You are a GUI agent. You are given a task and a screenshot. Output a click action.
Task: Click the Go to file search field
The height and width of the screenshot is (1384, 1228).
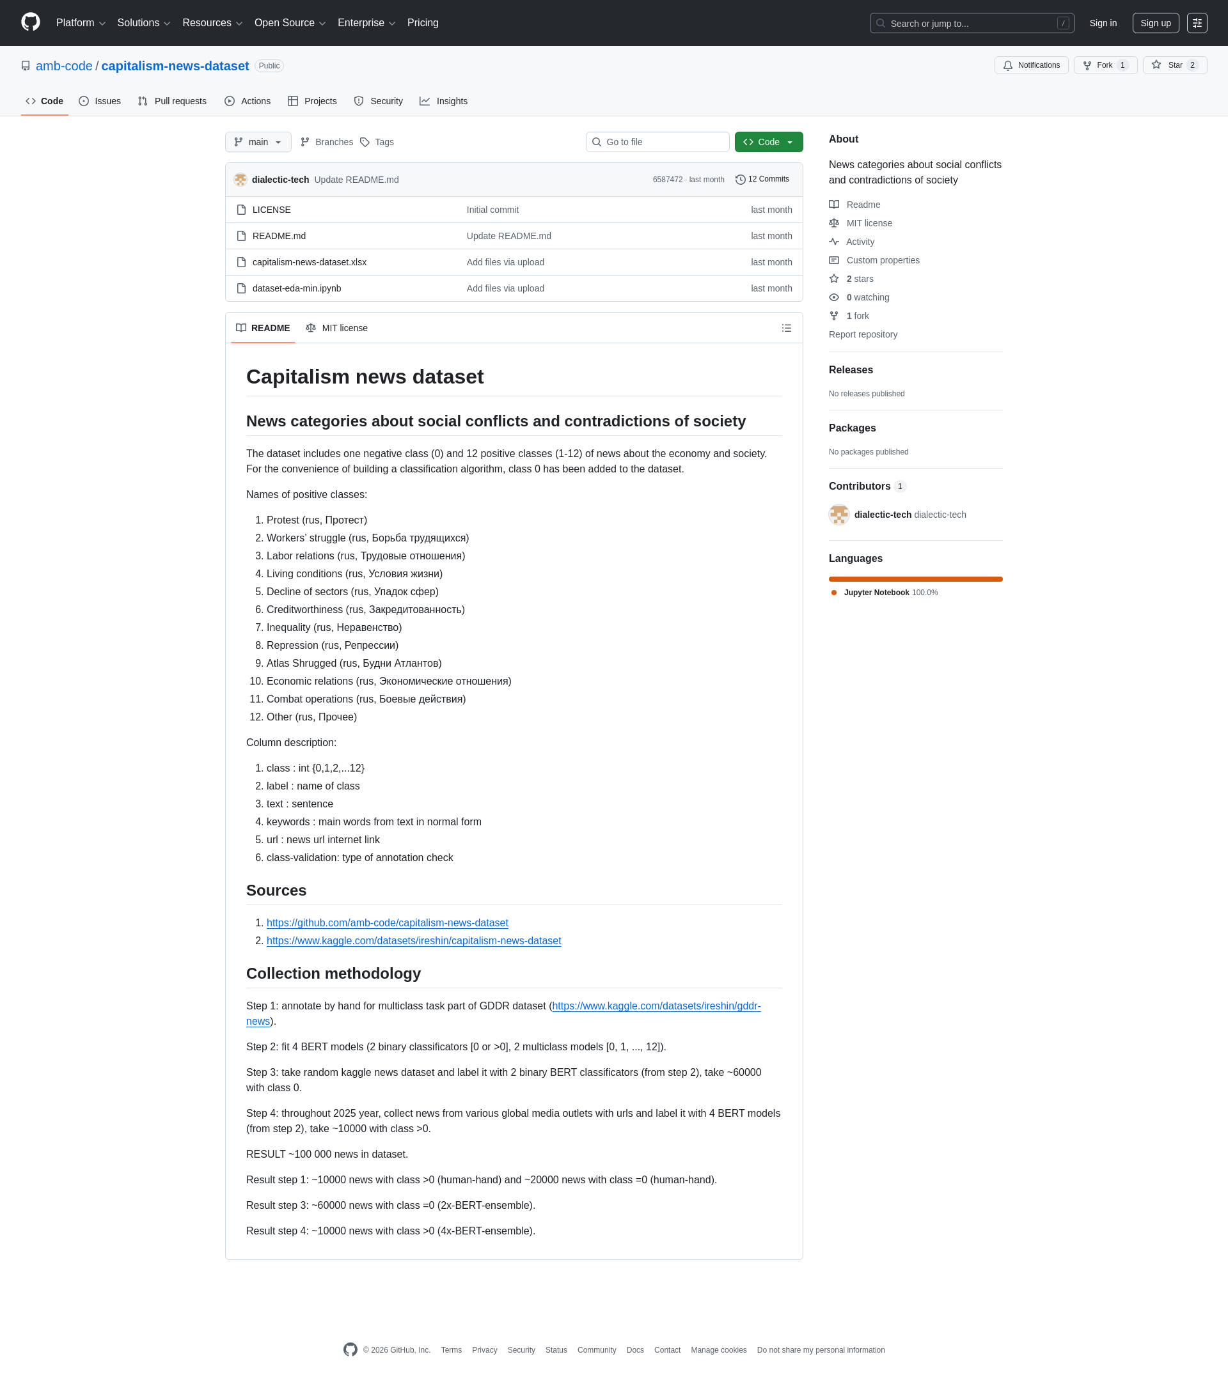(657, 141)
